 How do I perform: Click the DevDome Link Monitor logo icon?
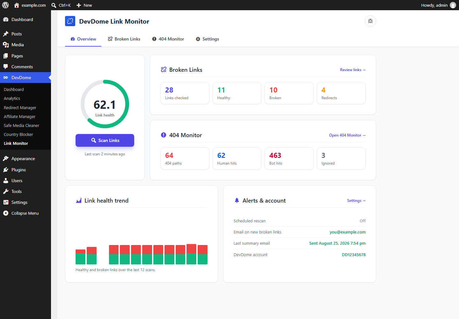coord(70,21)
